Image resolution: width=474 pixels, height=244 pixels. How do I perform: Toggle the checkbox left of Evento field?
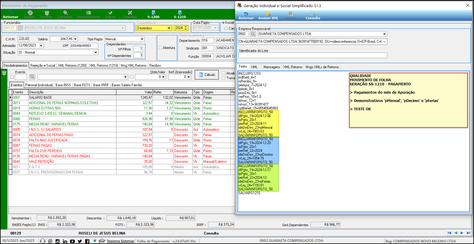tap(12, 77)
